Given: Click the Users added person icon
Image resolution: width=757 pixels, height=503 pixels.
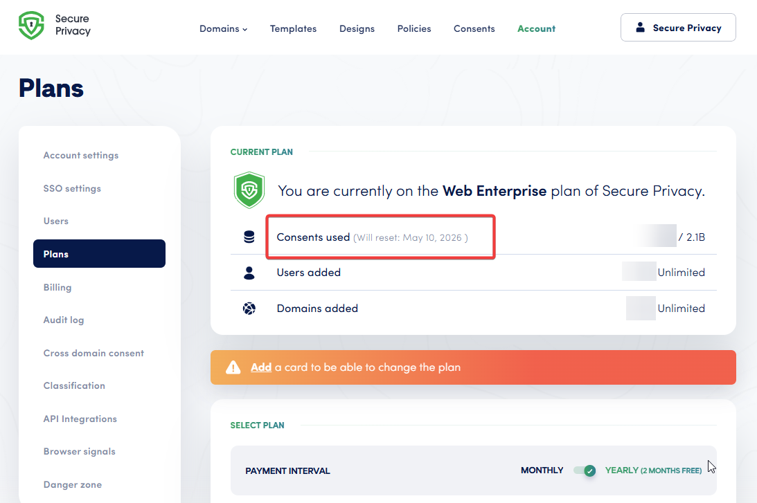Looking at the screenshot, I should pyautogui.click(x=249, y=273).
